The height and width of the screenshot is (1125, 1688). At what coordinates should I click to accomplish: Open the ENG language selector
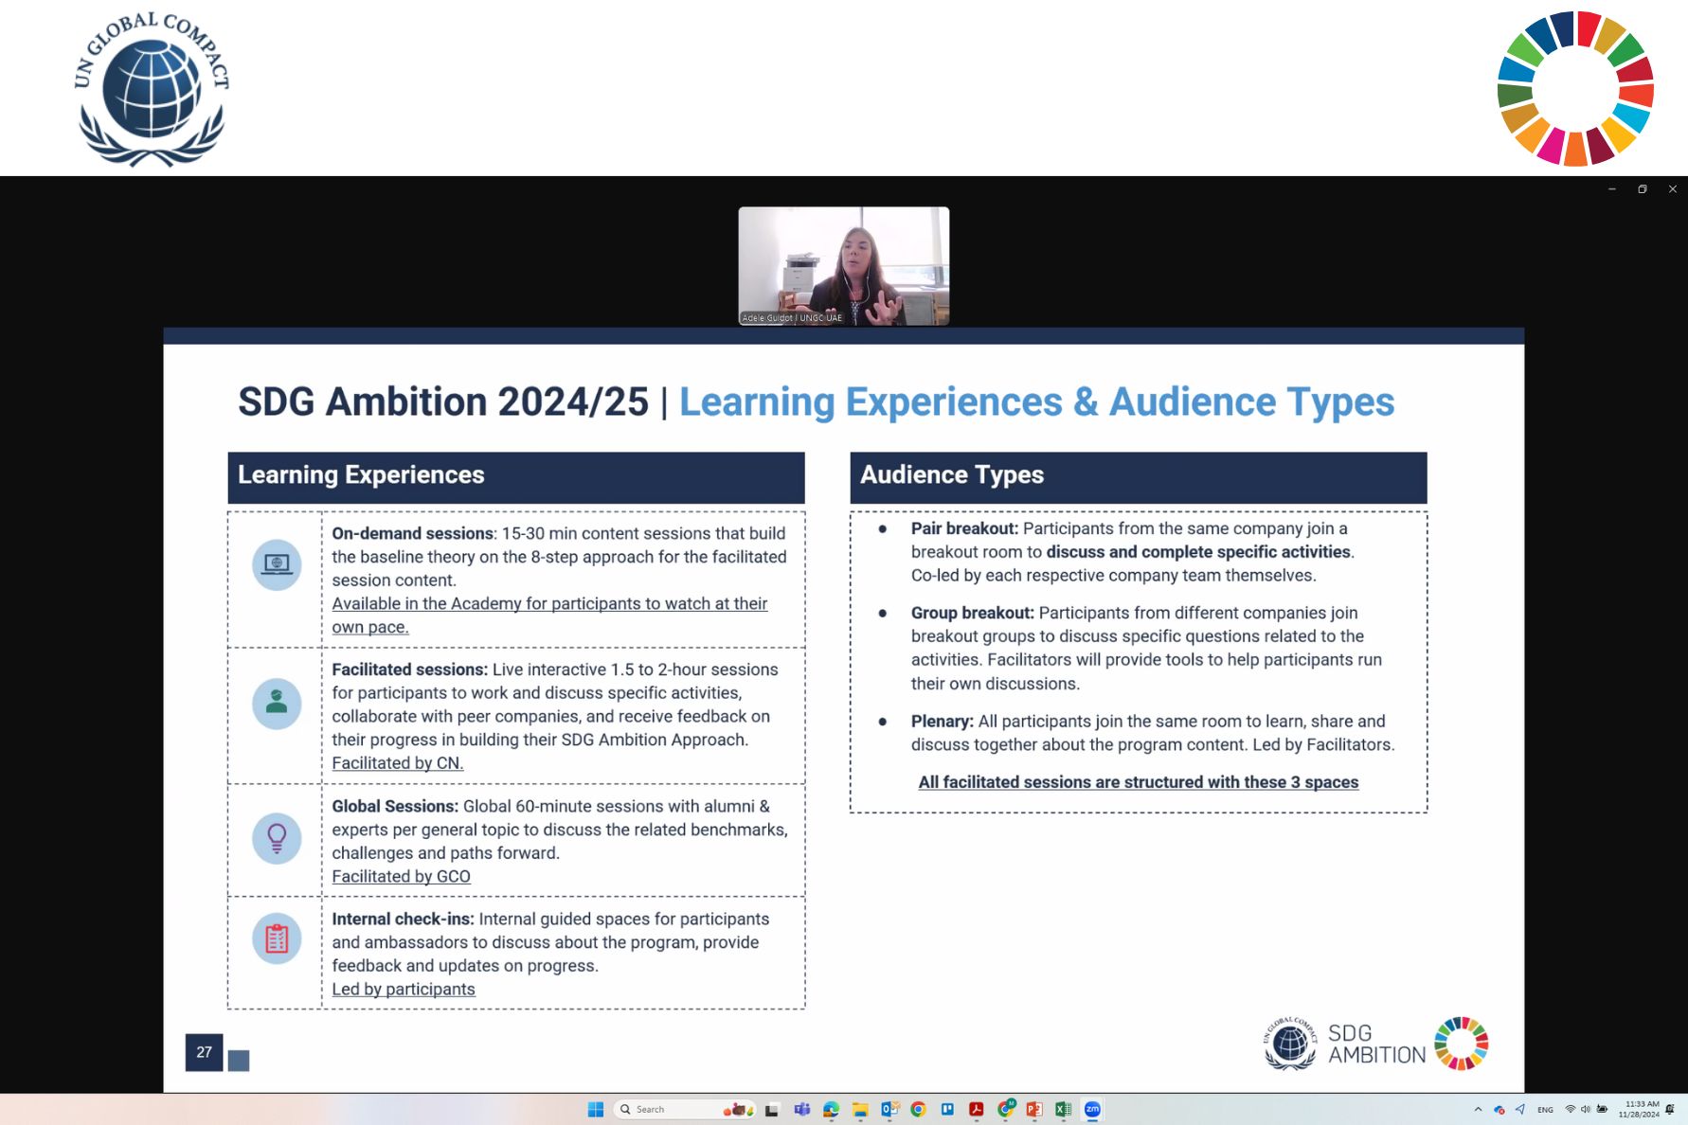pyautogui.click(x=1545, y=1110)
